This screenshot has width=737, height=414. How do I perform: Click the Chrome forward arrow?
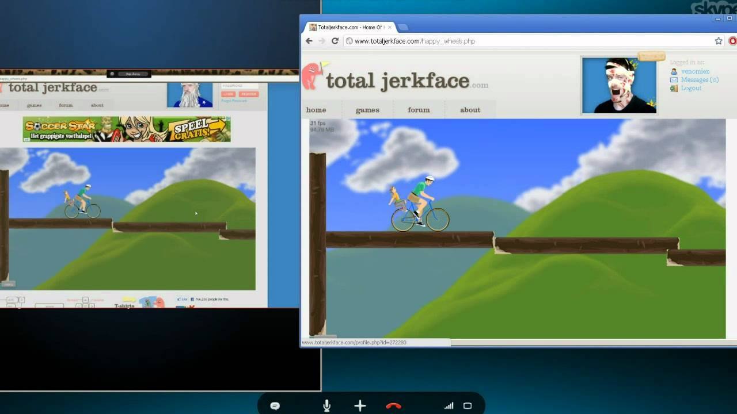[x=322, y=41]
